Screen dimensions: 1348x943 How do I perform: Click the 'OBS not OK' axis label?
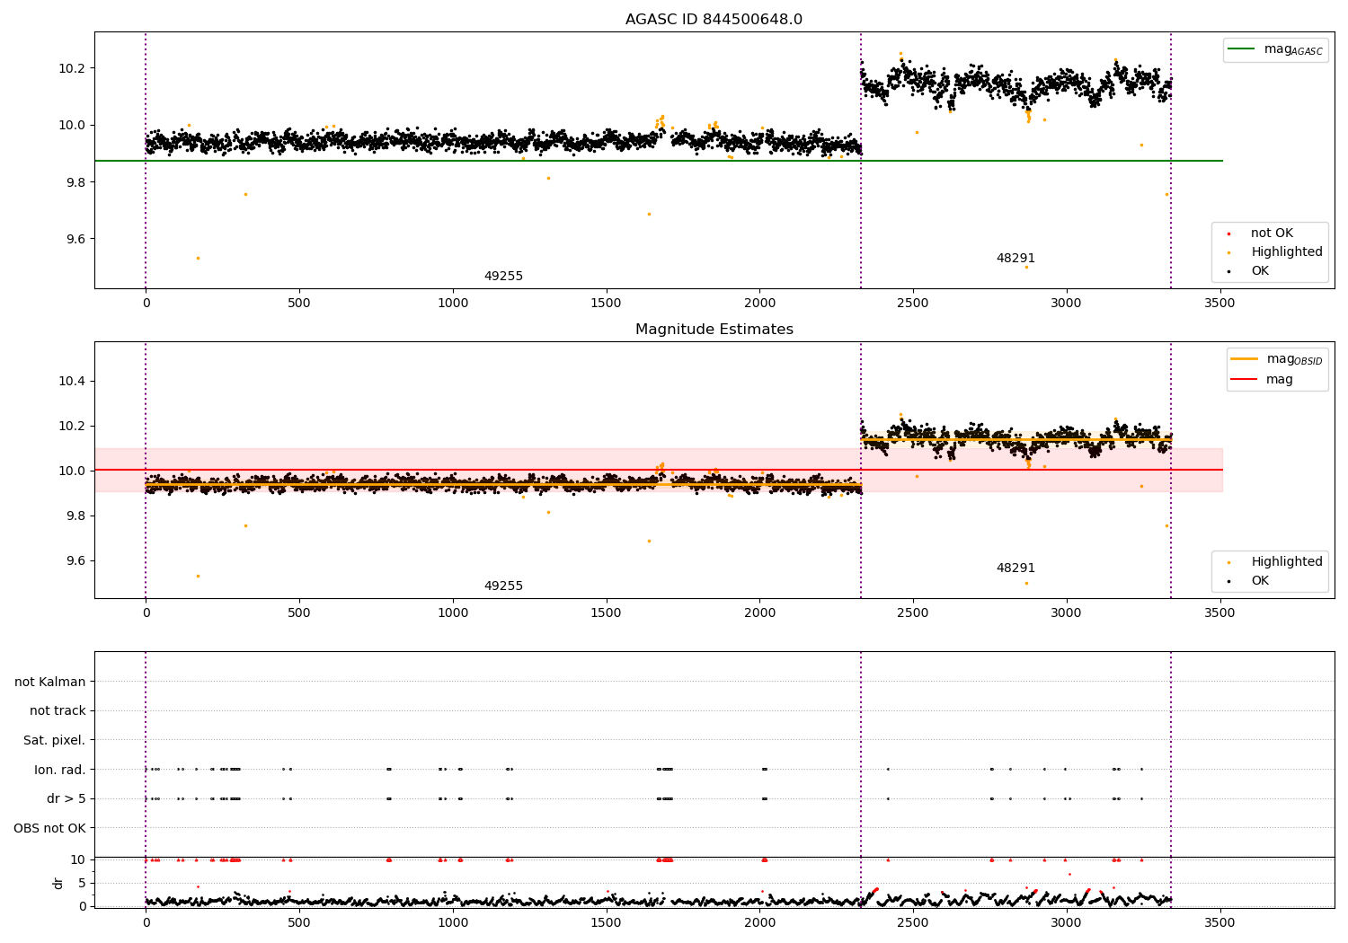click(x=49, y=828)
